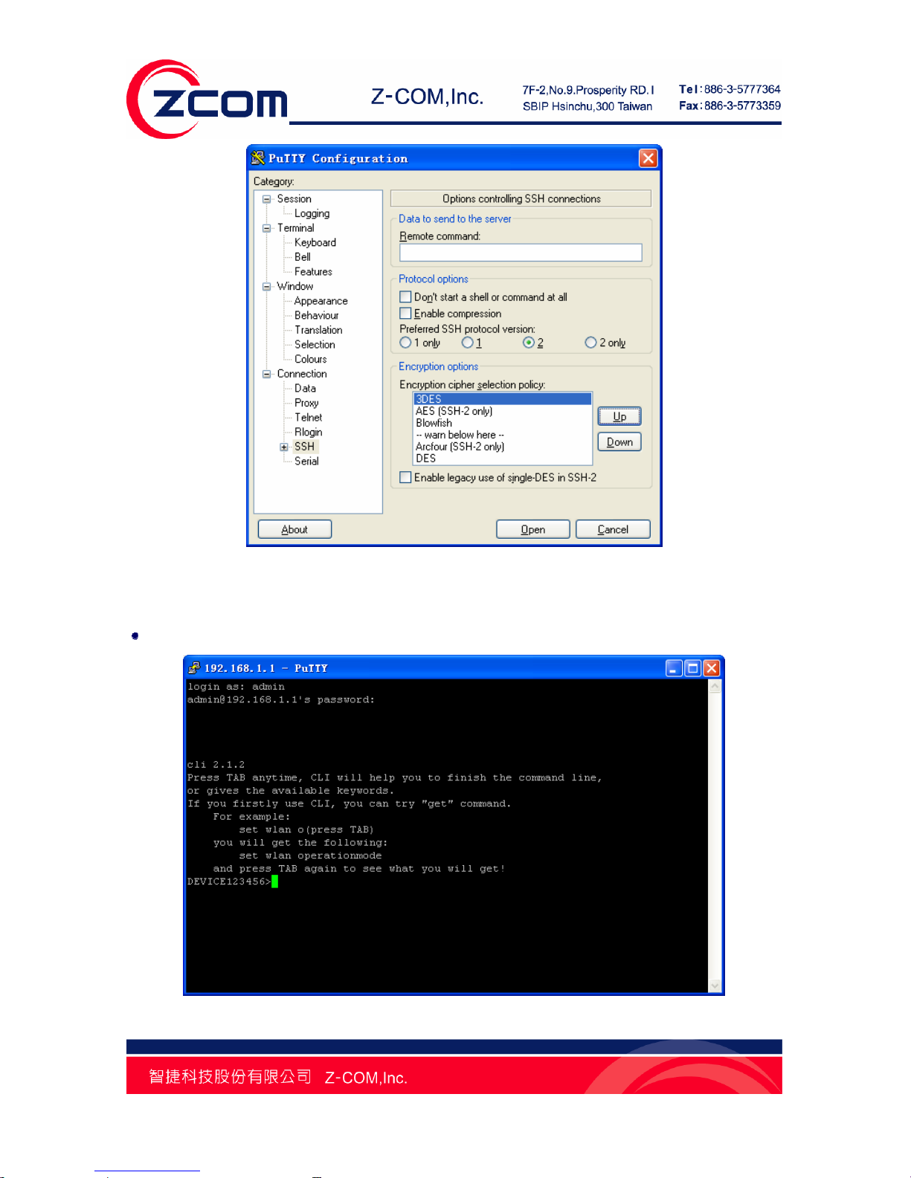Image resolution: width=911 pixels, height=1178 pixels.
Task: Open the Telnet settings category
Action: (308, 417)
